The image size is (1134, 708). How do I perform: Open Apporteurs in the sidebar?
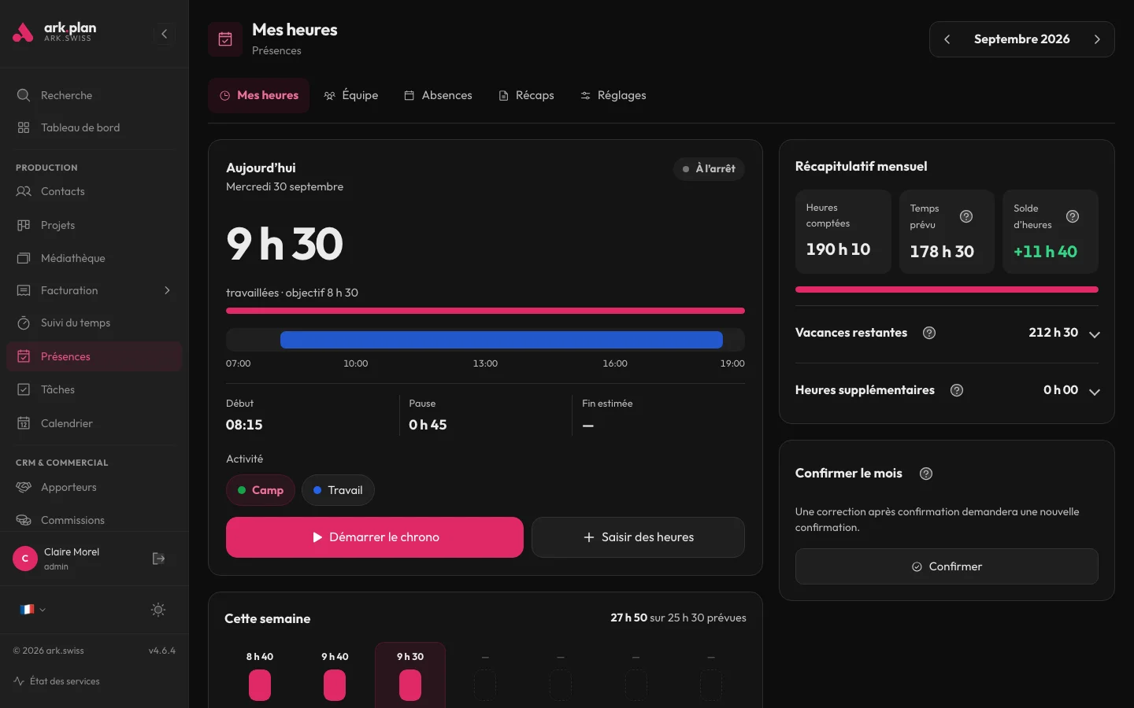94,487
